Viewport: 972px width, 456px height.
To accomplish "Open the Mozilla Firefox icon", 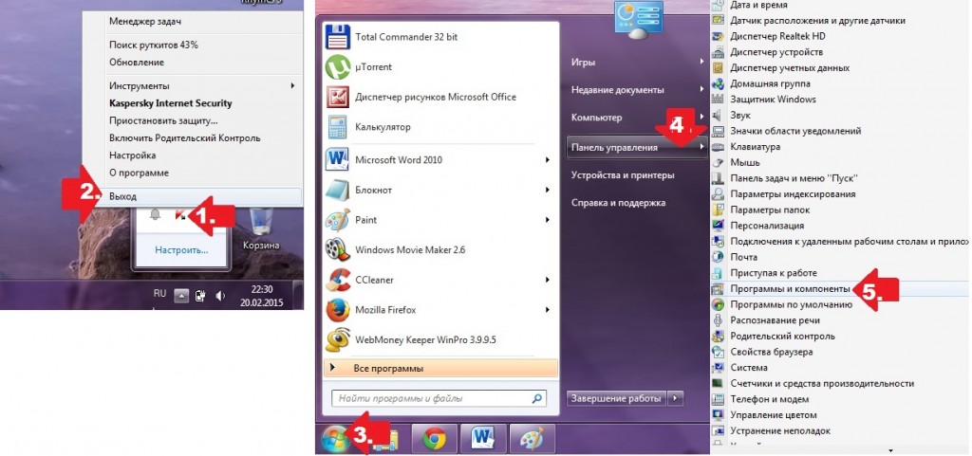I will (x=338, y=310).
